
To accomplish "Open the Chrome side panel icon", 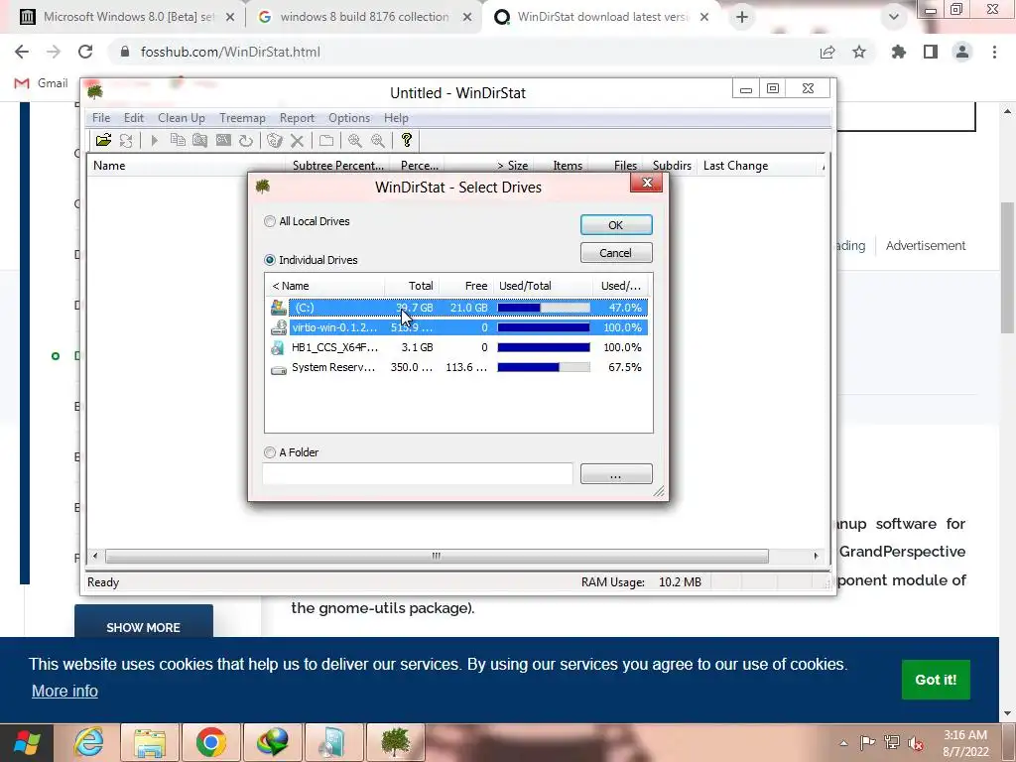I will point(931,52).
